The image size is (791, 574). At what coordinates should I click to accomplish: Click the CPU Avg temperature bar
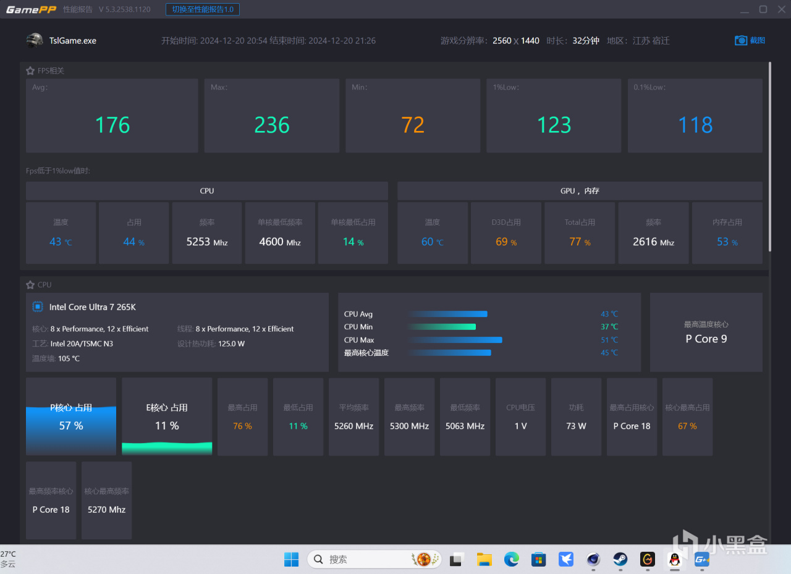(x=448, y=314)
